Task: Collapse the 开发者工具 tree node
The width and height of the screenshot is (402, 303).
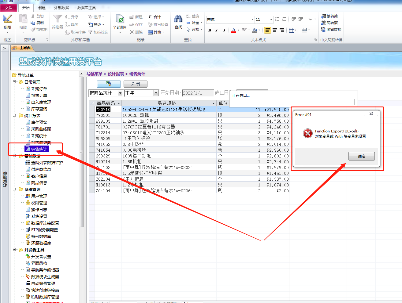Action: 14,250
